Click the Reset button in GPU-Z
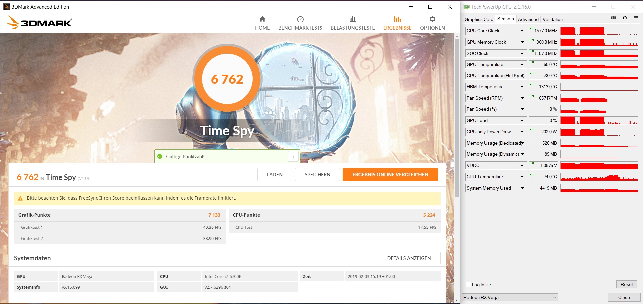This screenshot has height=304, width=643. coord(626,284)
